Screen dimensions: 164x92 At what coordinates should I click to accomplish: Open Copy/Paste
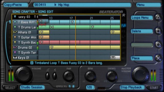(x=16, y=5)
